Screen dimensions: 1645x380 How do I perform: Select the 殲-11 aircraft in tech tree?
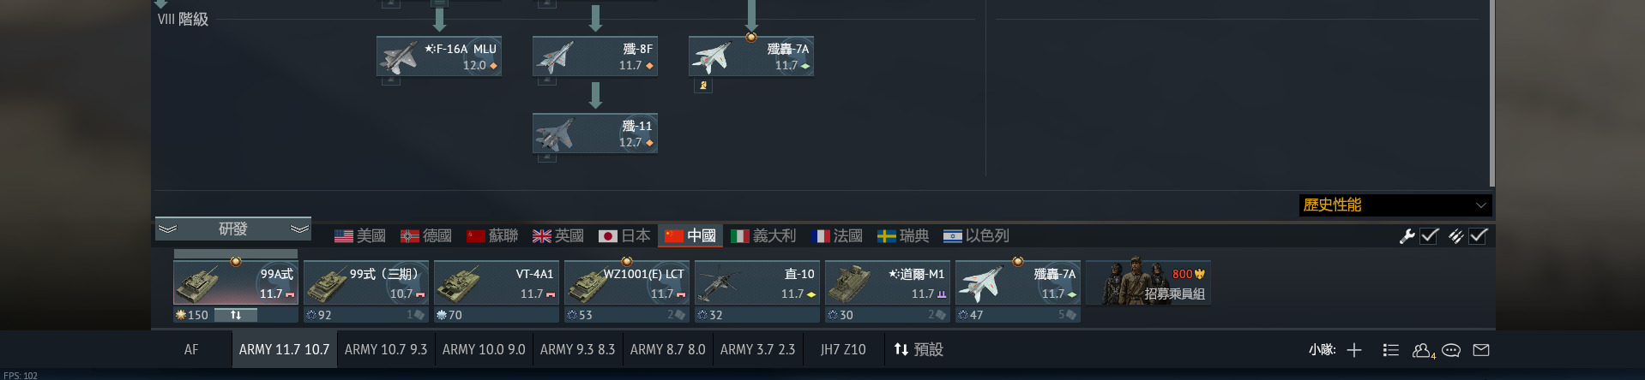pos(595,134)
